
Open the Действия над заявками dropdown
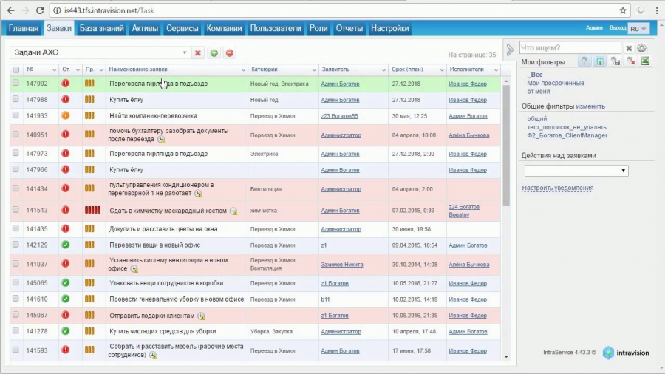[x=576, y=171]
